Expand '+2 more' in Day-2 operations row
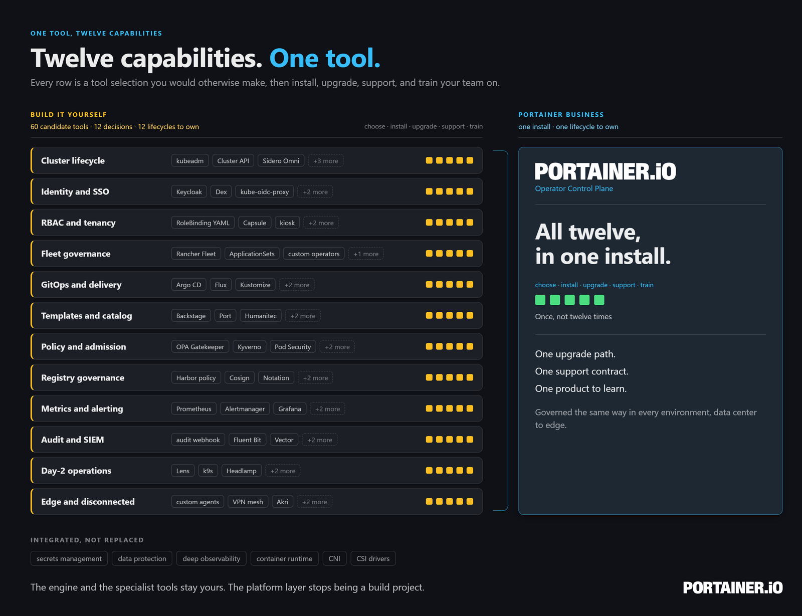This screenshot has width=802, height=616. pos(283,471)
